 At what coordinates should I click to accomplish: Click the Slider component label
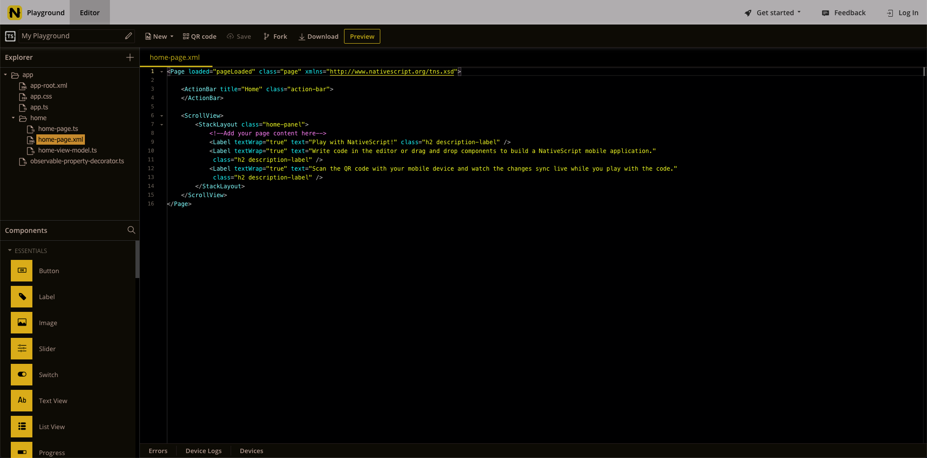[47, 349]
